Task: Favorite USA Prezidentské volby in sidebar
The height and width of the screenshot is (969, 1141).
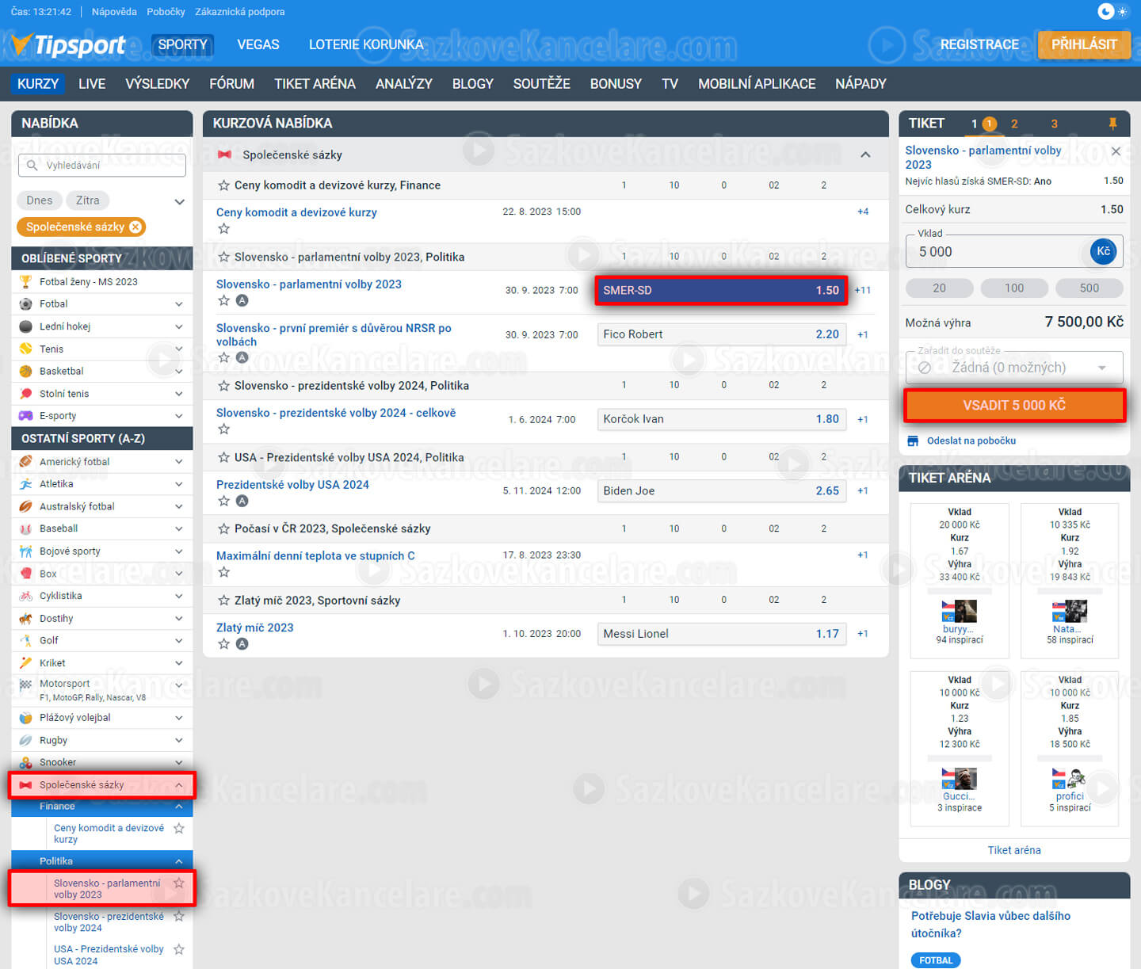Action: click(x=179, y=949)
